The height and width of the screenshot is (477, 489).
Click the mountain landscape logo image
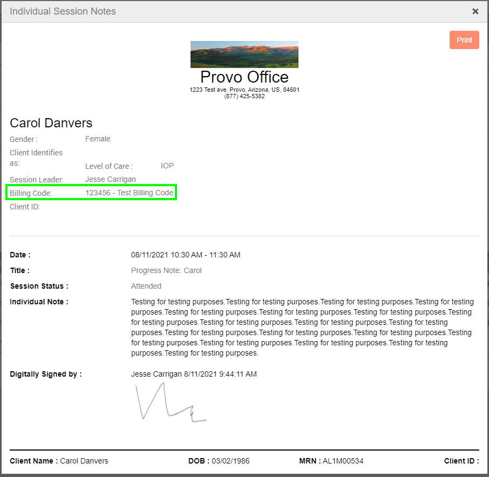[x=244, y=54]
